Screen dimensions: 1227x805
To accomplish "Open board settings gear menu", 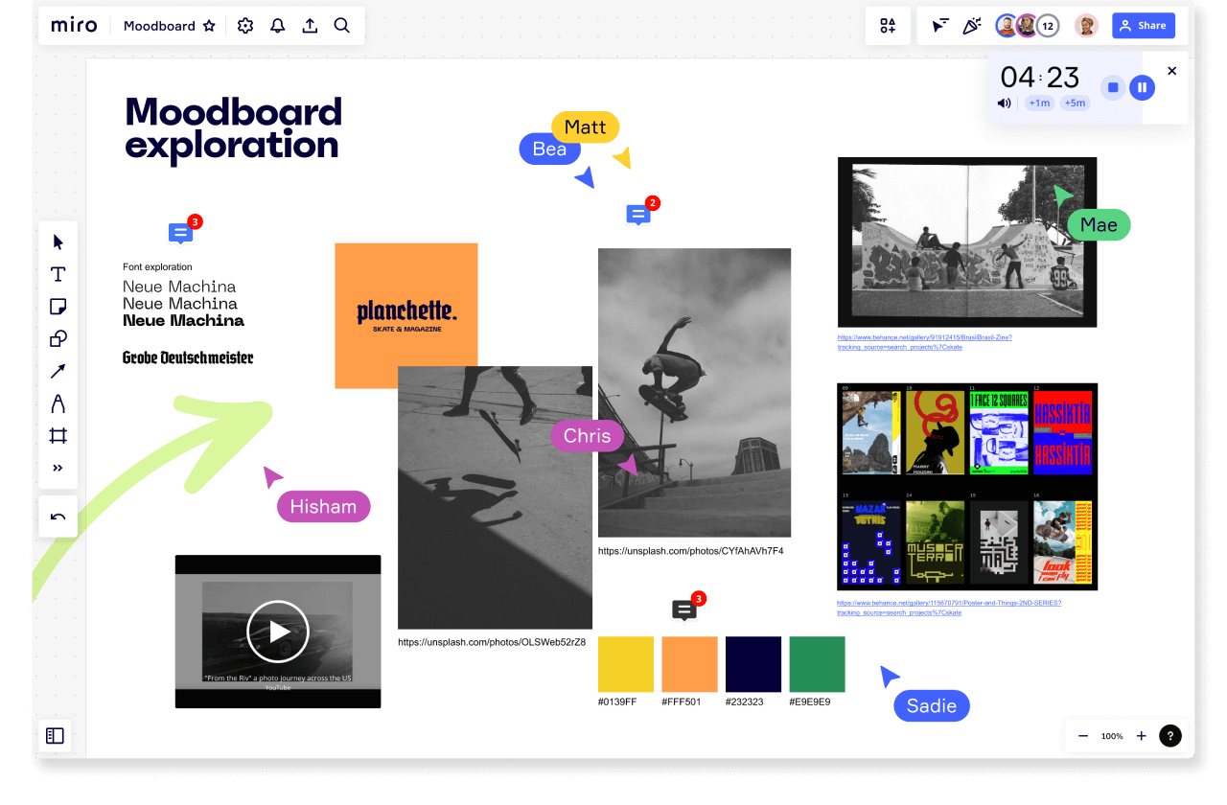I will click(245, 26).
